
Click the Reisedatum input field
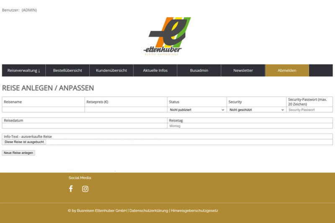[x=85, y=126]
